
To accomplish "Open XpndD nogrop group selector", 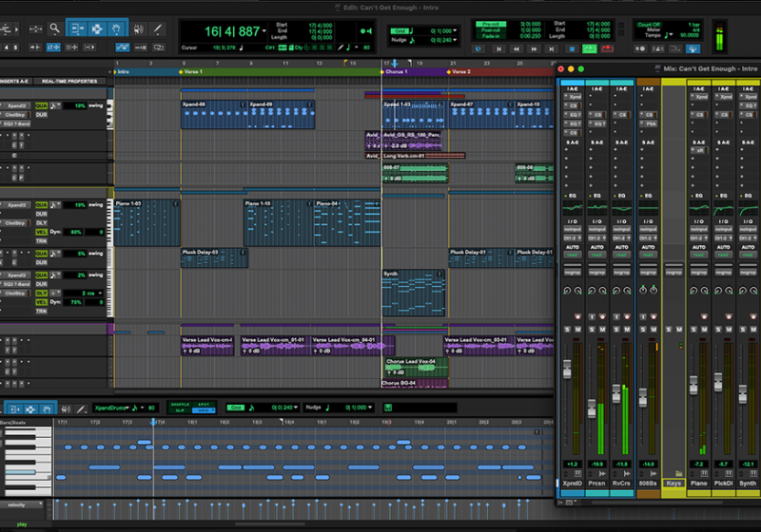I will pos(573,273).
